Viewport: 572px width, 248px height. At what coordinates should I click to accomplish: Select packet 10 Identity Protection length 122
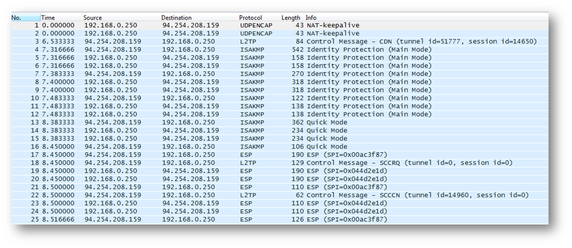tap(280, 98)
